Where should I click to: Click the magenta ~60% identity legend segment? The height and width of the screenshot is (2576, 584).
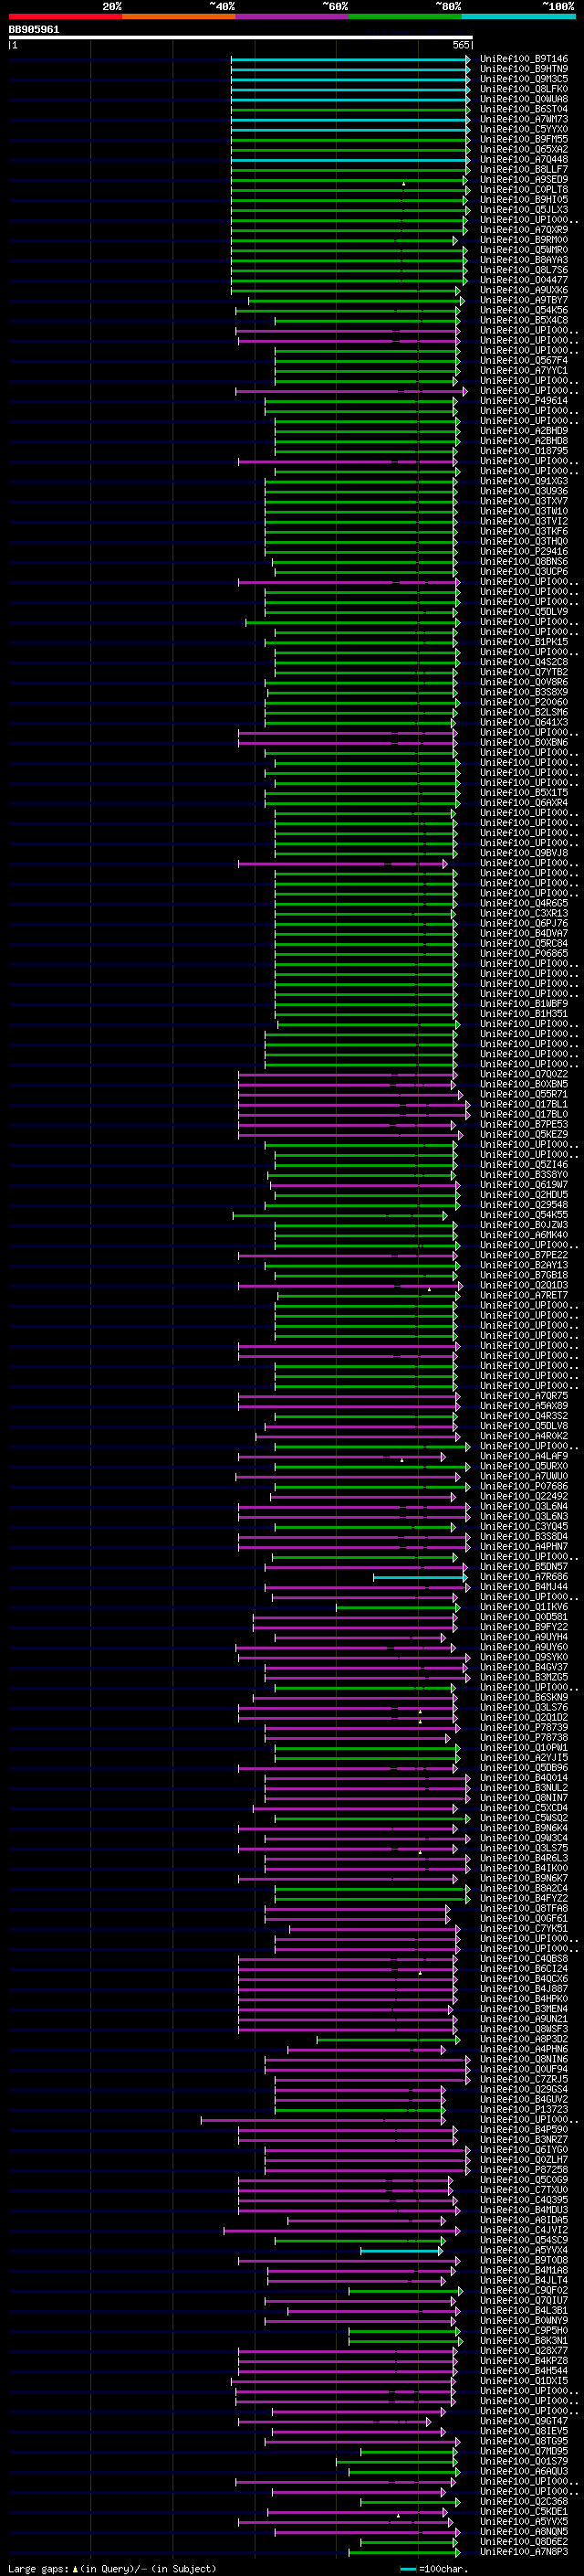(291, 16)
